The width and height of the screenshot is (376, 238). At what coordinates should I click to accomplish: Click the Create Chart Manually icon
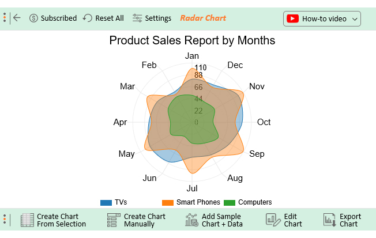click(x=114, y=220)
